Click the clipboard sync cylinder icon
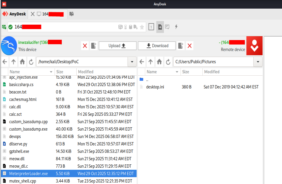282x184 pixels. (x=131, y=27)
